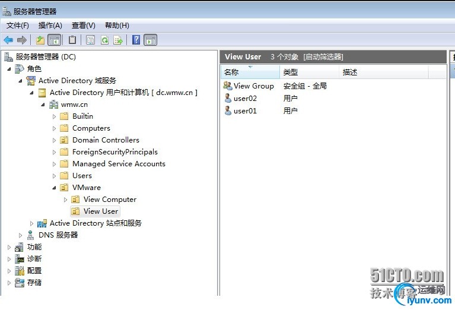Click the clipboard Paste toolbar icon
Viewport: 455px width, 310px height.
pyautogui.click(x=72, y=40)
